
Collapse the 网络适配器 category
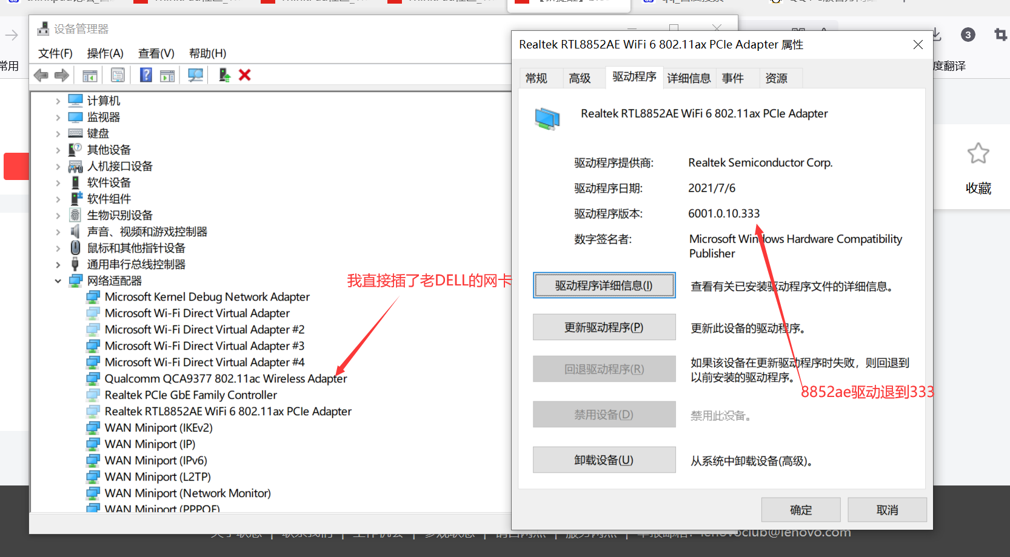tap(58, 281)
